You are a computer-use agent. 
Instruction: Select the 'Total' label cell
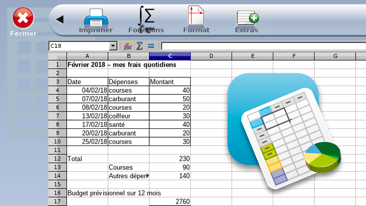click(x=87, y=159)
